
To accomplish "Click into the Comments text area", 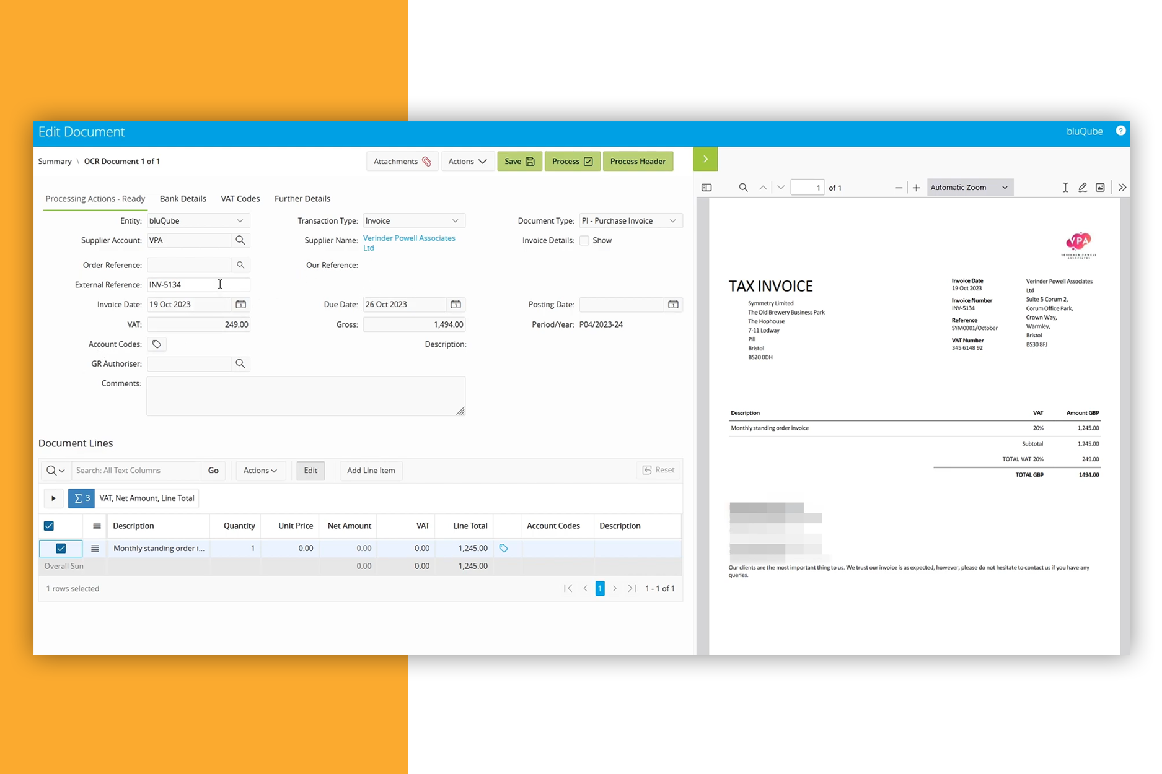I will point(306,396).
